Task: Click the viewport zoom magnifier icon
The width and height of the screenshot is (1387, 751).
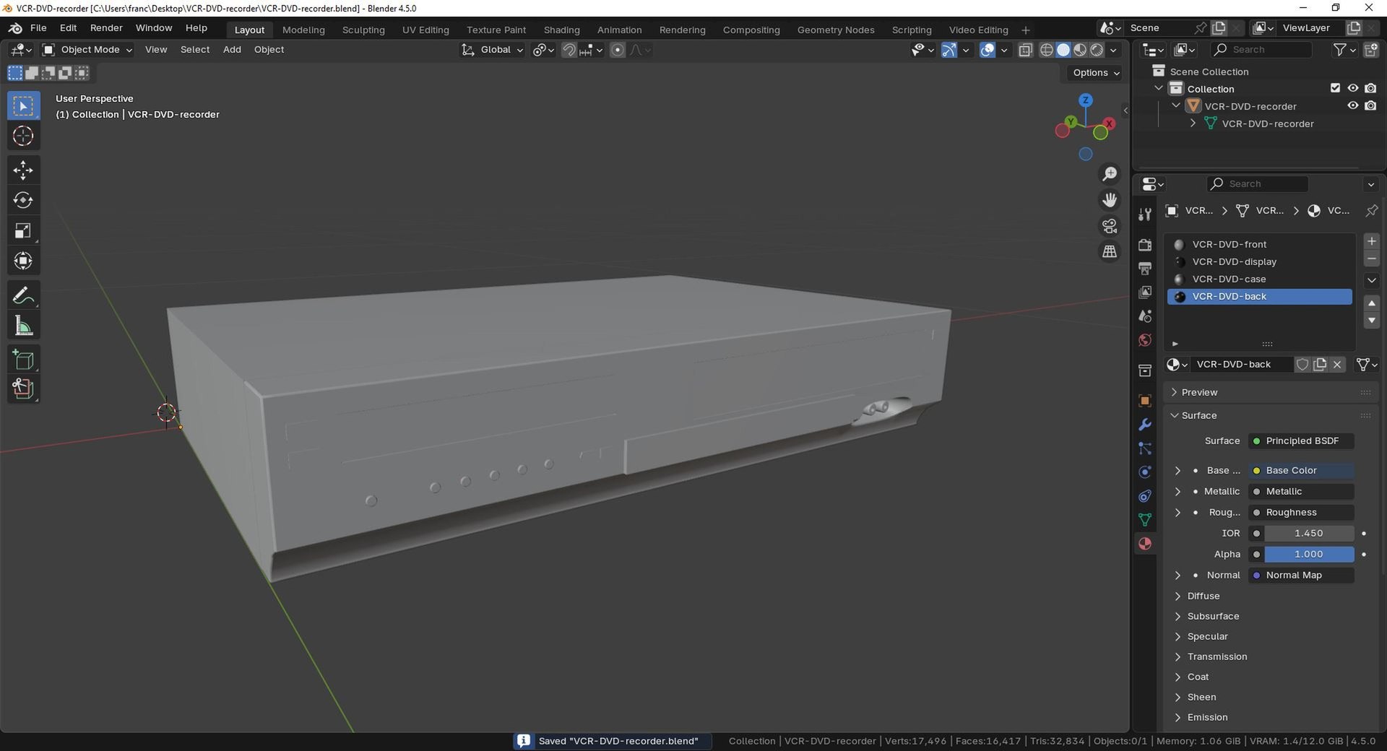Action: coord(1109,174)
